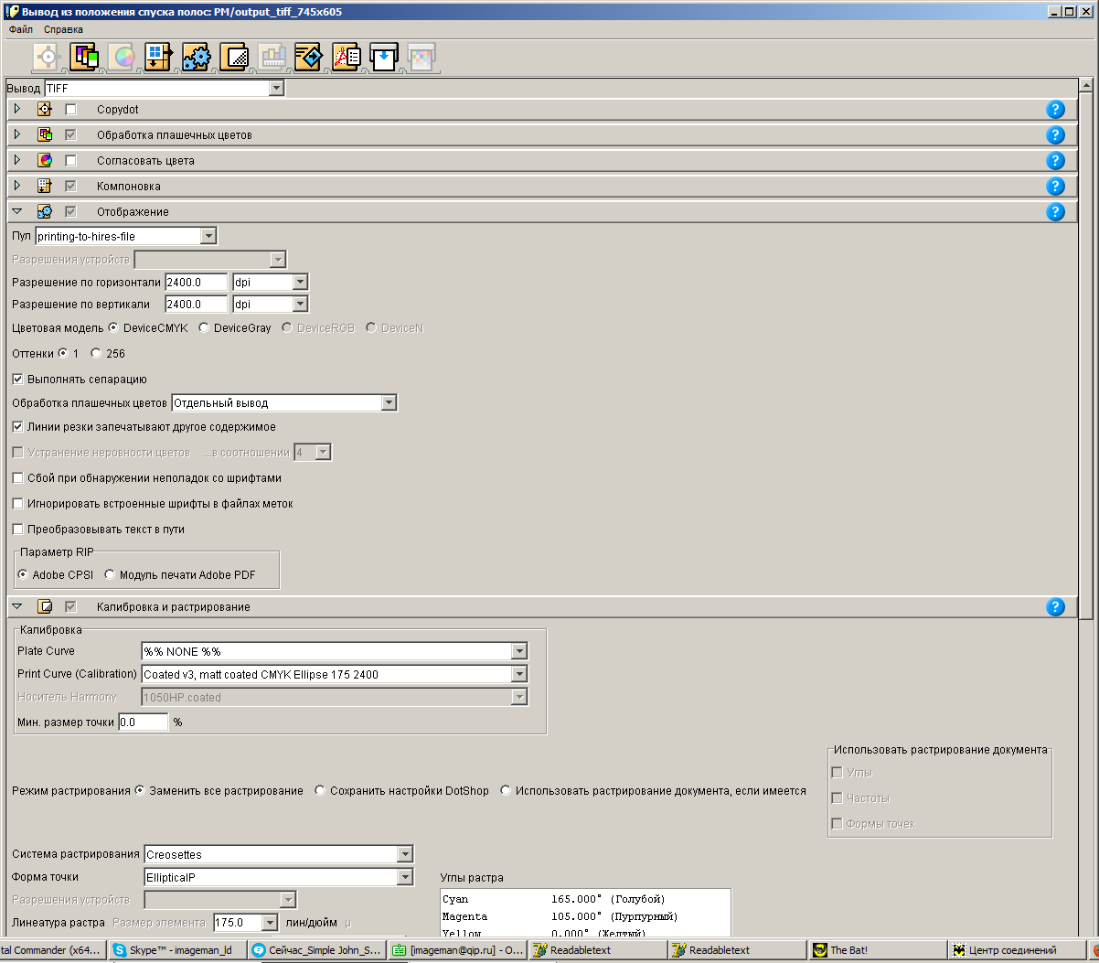
Task: Open Линеатура растра 175.0 dropdown
Action: (x=269, y=923)
